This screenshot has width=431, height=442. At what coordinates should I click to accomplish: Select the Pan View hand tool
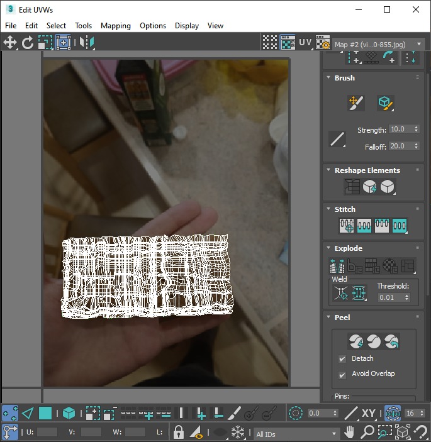pyautogui.click(x=349, y=432)
